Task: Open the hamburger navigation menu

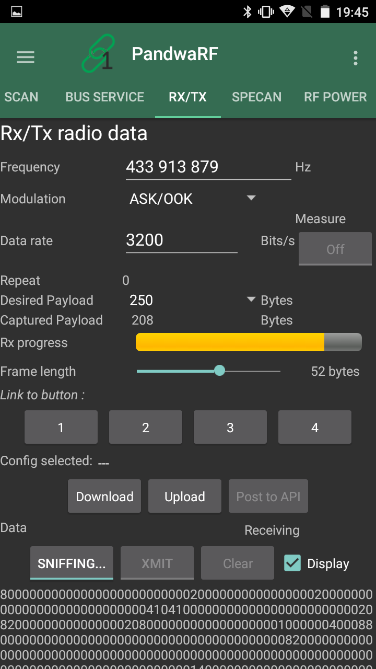Action: tap(25, 57)
